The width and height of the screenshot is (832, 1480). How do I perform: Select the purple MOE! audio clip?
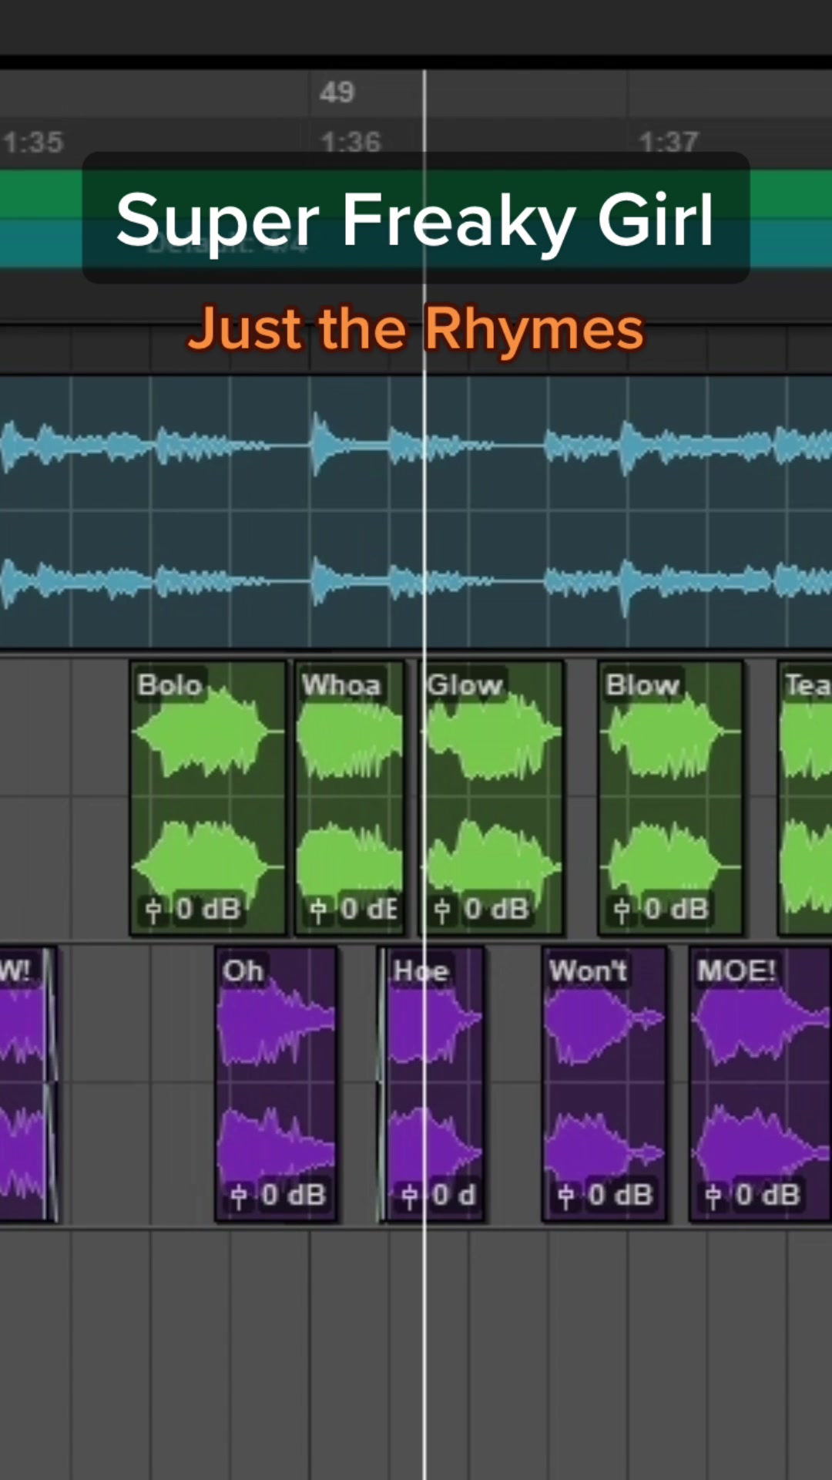[760, 1084]
